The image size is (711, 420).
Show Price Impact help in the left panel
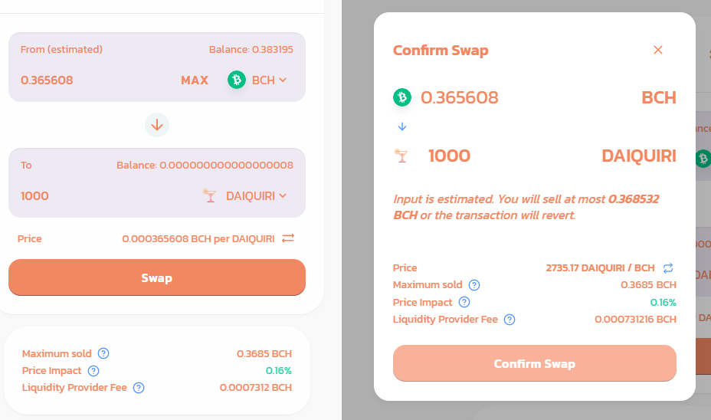tap(93, 370)
